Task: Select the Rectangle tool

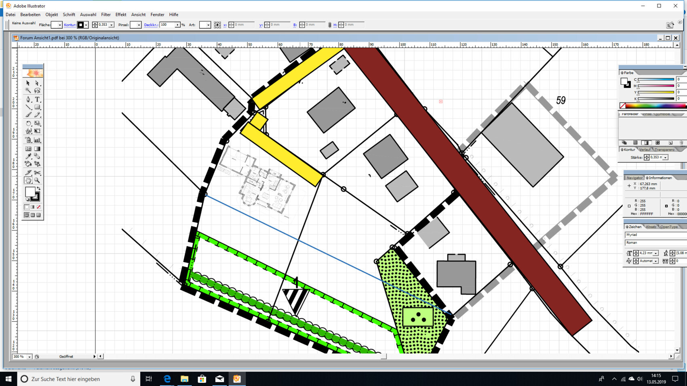Action: click(x=37, y=106)
